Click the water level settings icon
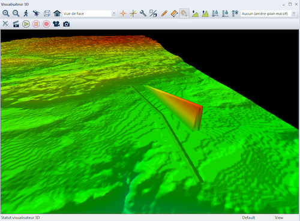This screenshot has height=221, width=300. (x=235, y=14)
